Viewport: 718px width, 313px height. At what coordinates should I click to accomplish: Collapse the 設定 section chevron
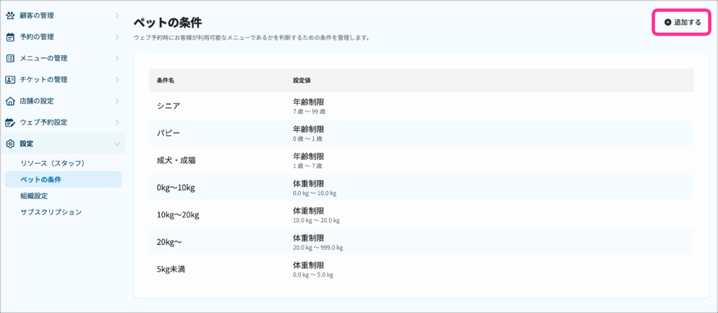(117, 144)
